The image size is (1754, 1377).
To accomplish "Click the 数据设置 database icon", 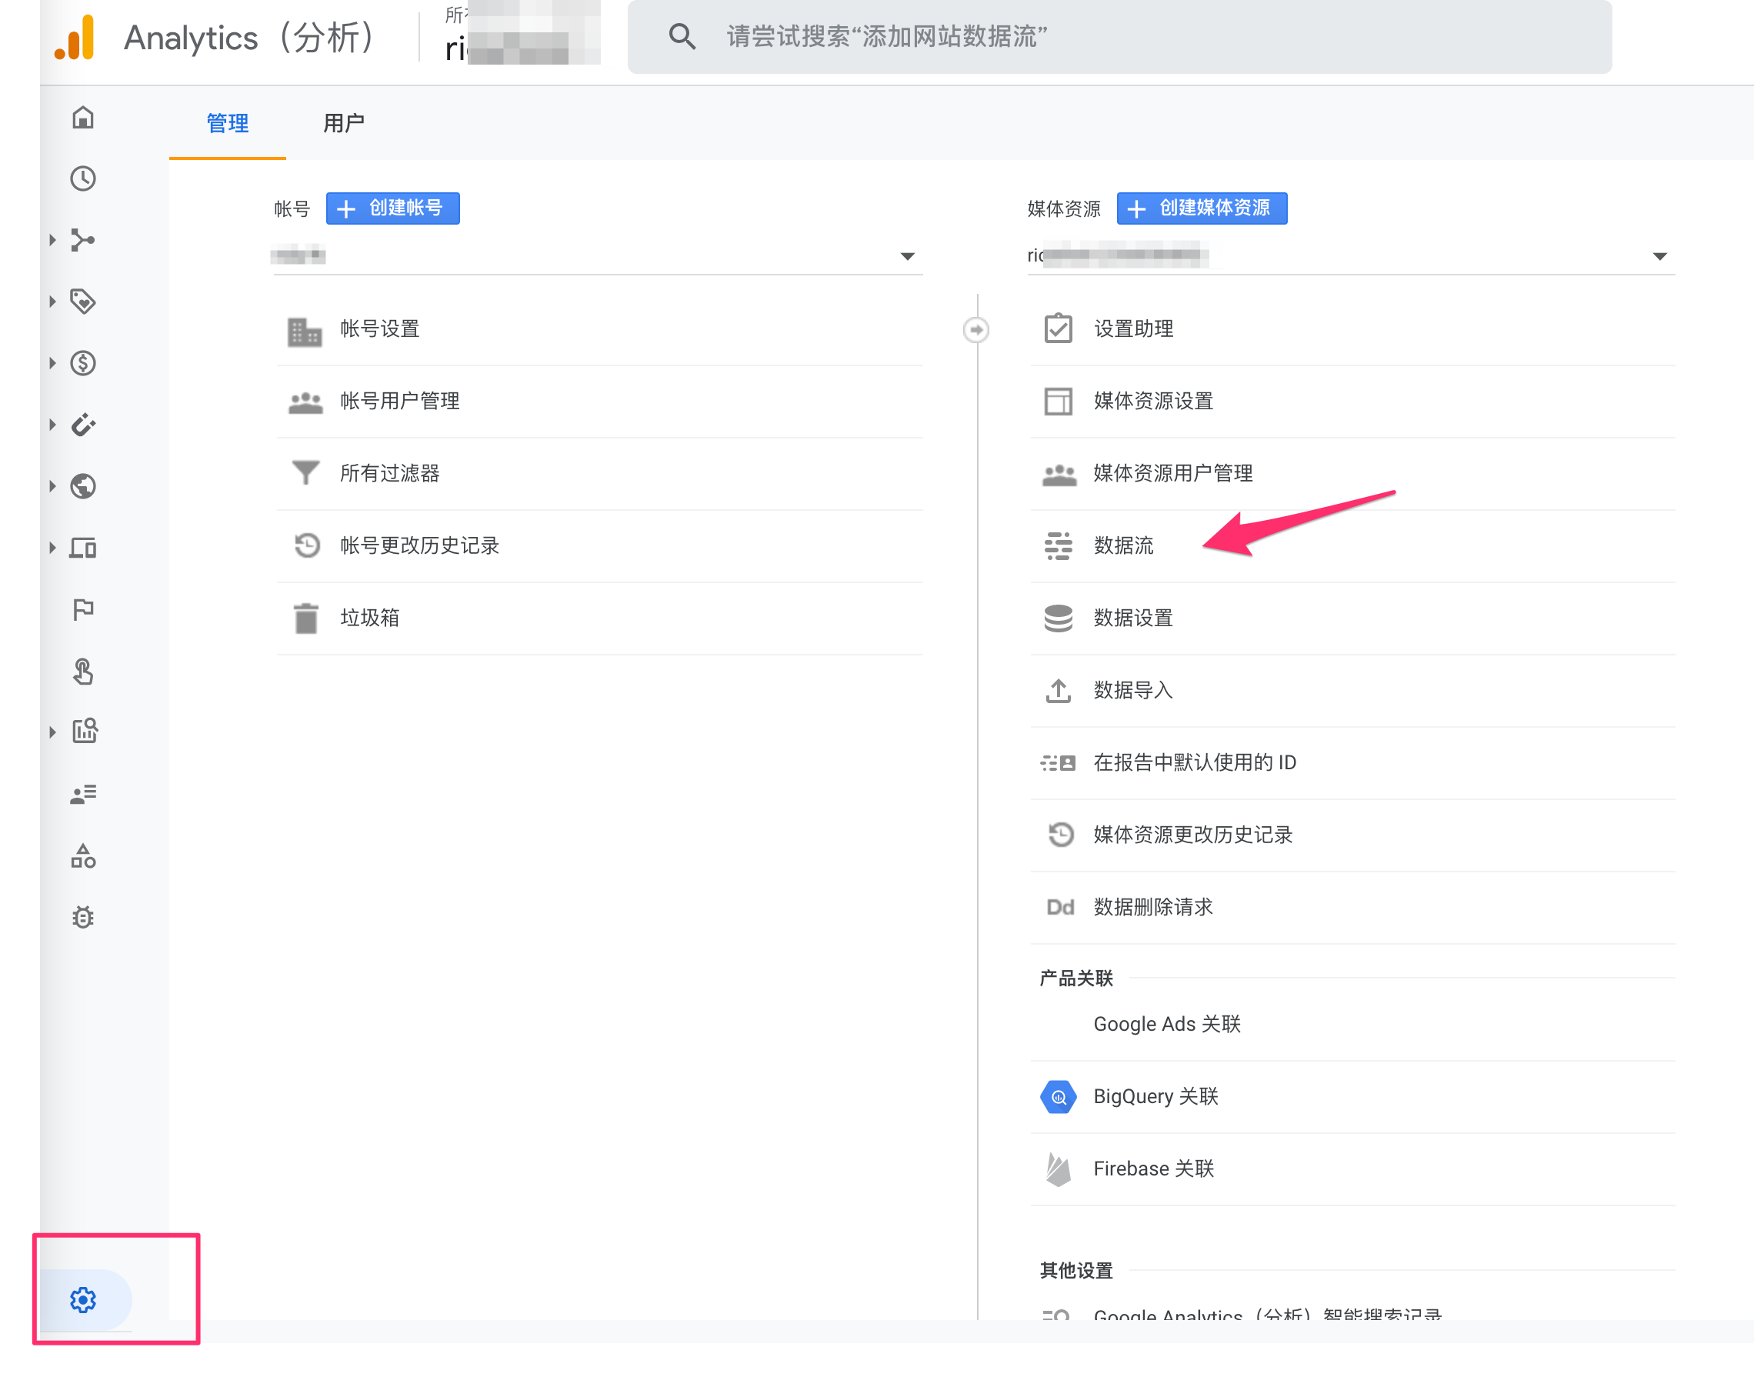I will tap(1059, 618).
